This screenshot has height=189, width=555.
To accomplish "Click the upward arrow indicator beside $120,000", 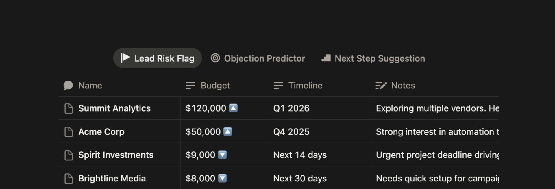I will [x=233, y=108].
